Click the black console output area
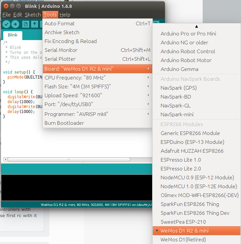This screenshot has height=244, width=241. click(77, 188)
